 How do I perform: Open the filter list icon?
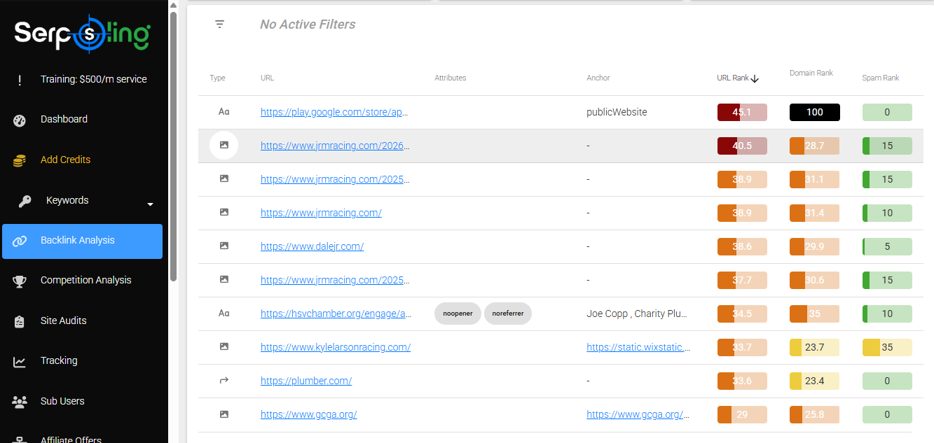pyautogui.click(x=219, y=24)
